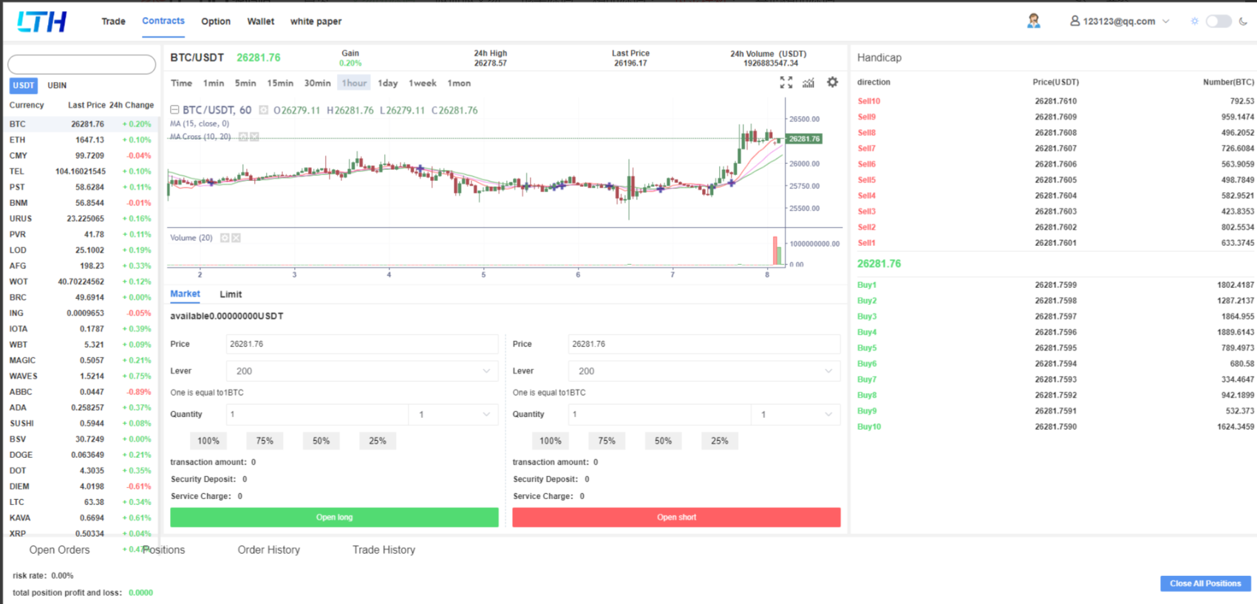1257x604 pixels.
Task: Select 50% quantity for long order
Action: pyautogui.click(x=321, y=441)
